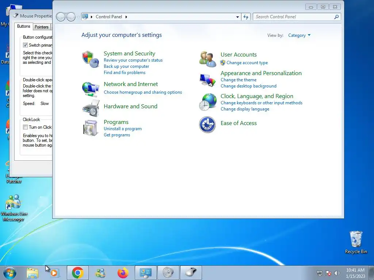This screenshot has height=280, width=374.
Task: Open Find and fix problems link
Action: [x=125, y=73]
